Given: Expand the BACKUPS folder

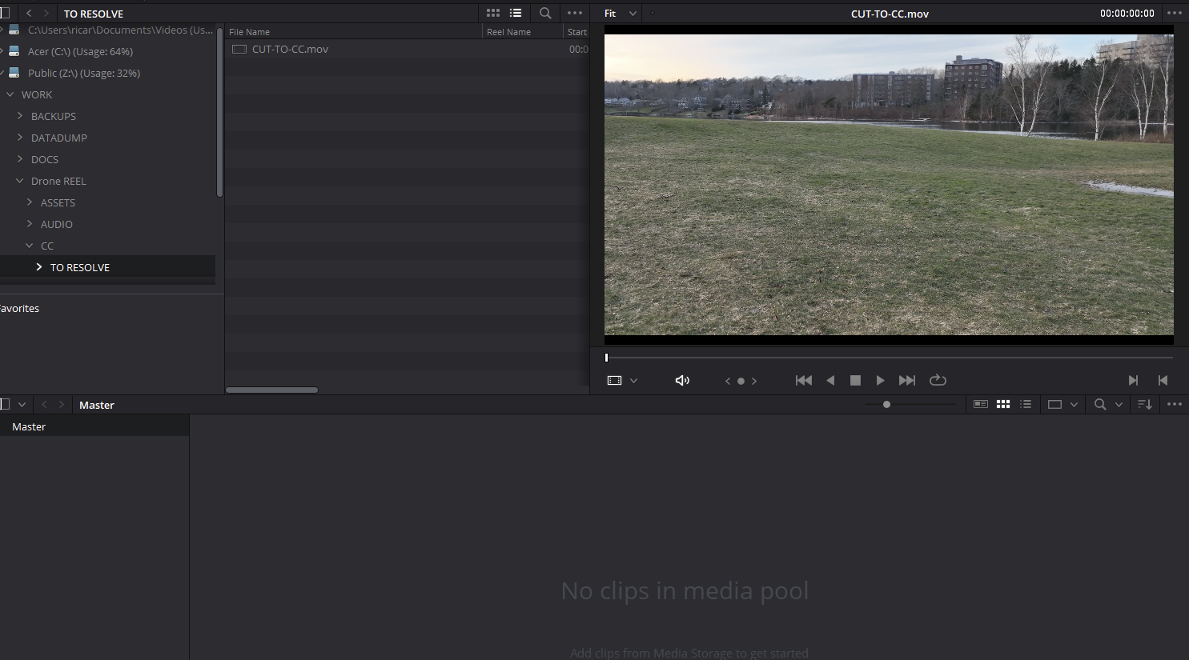Looking at the screenshot, I should click(x=20, y=116).
